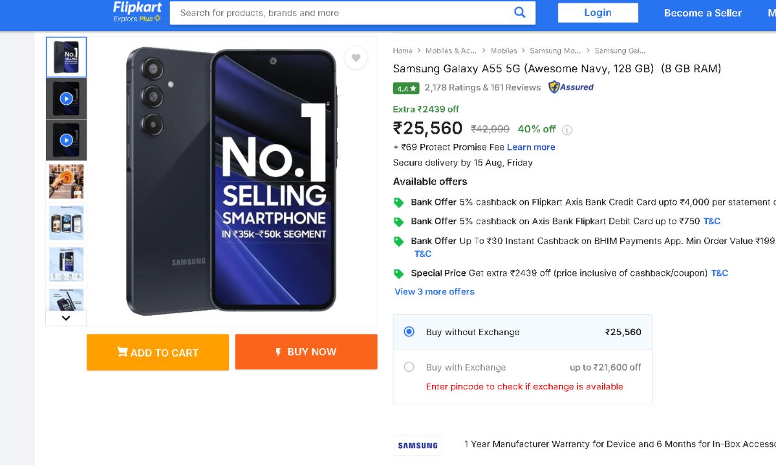The image size is (776, 465).
Task: Click the search products input field
Action: click(343, 13)
